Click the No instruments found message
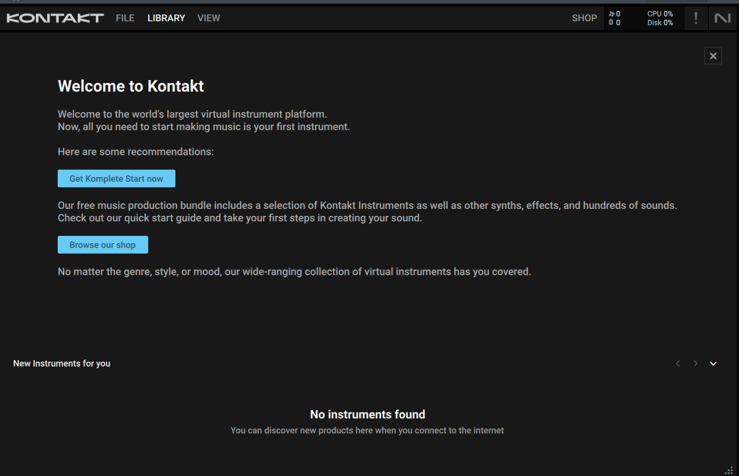 368,414
